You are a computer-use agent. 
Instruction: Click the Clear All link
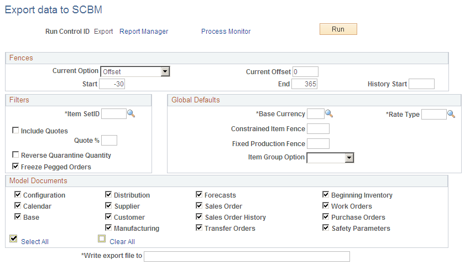click(x=122, y=242)
